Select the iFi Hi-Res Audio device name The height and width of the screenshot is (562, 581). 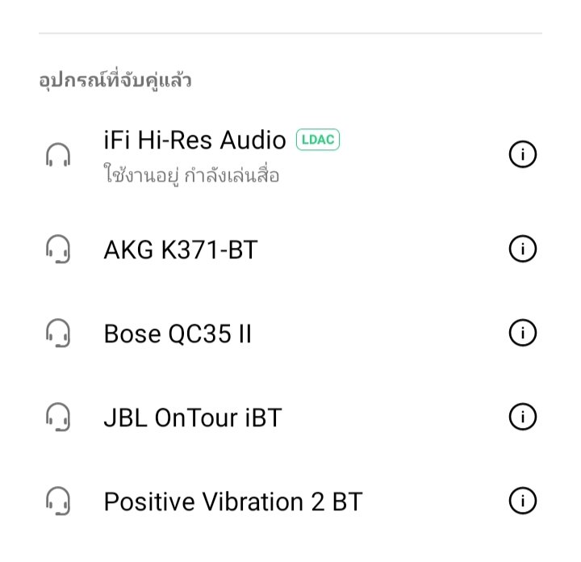(194, 140)
